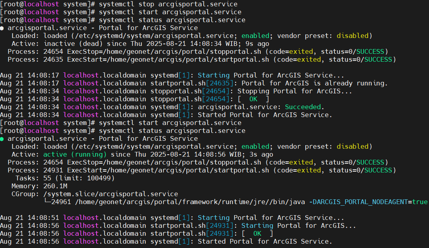The width and height of the screenshot is (429, 248).
Task: Click 'Portal for ArcGIS is already running.' message
Action: point(315,83)
